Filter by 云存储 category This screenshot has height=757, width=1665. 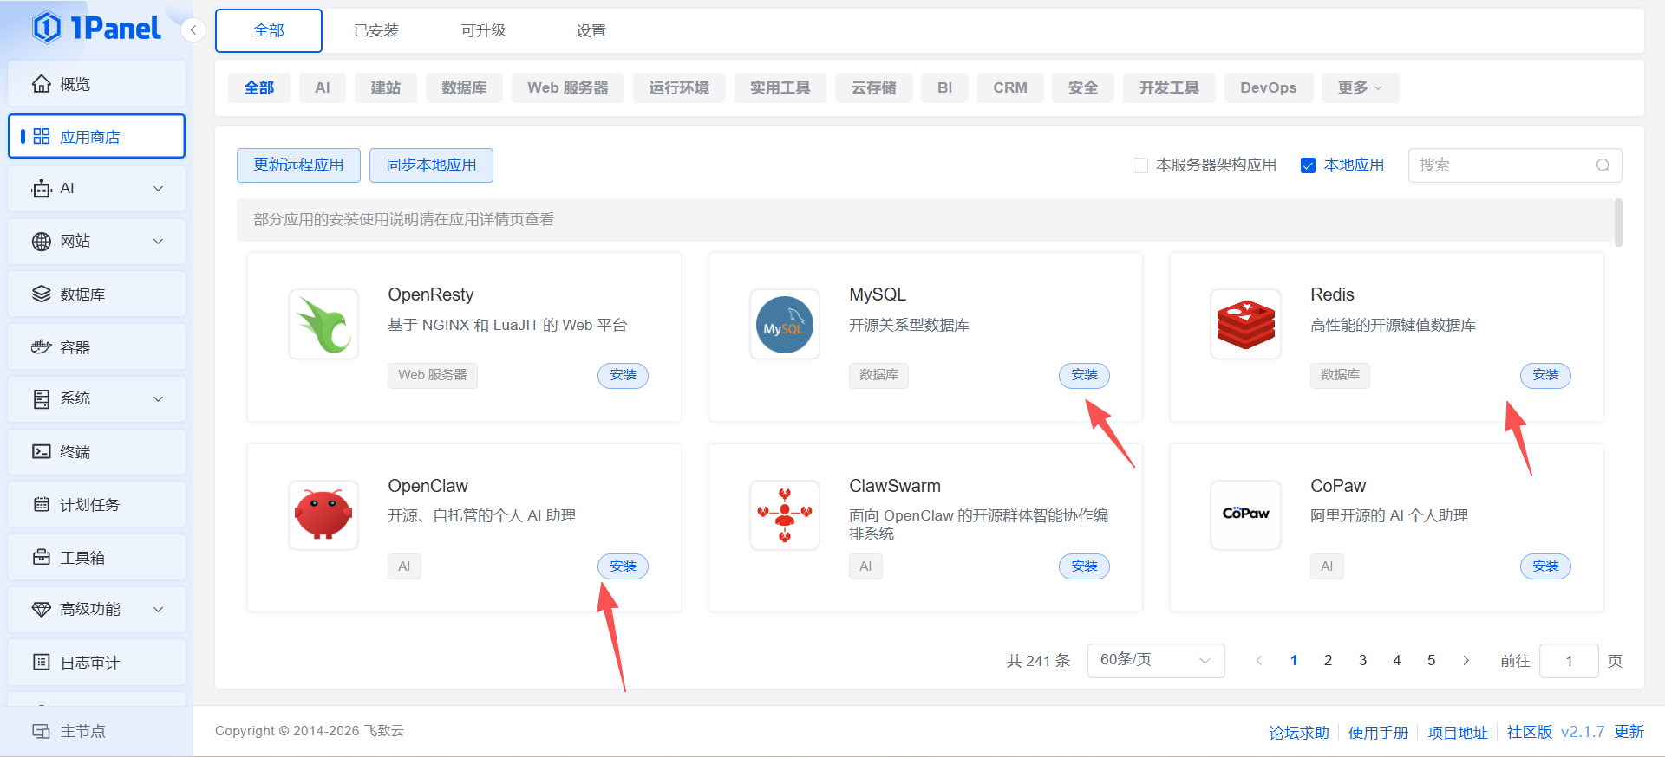point(874,87)
